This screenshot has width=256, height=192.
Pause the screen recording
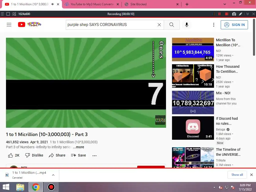[x=219, y=14]
